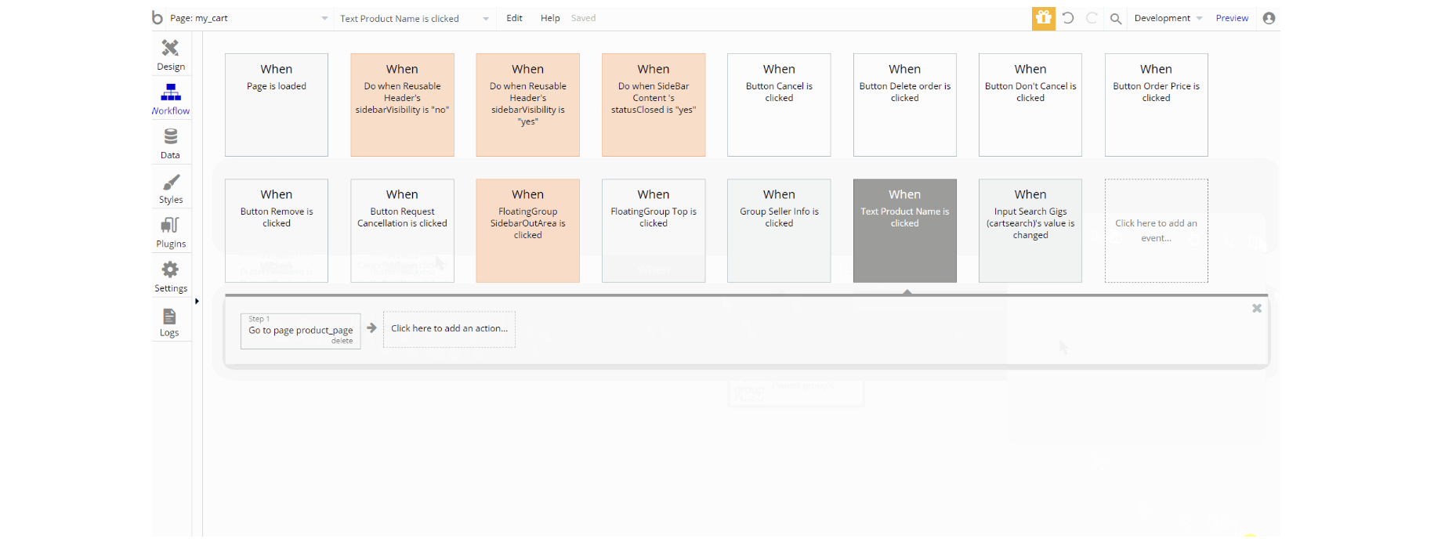Open the Data tab icon
Image resolution: width=1434 pixels, height=539 pixels.
[x=170, y=136]
